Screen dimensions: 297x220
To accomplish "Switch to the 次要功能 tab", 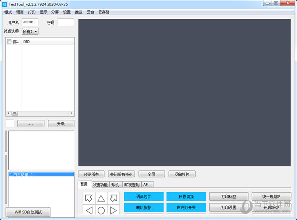I will pos(100,185).
